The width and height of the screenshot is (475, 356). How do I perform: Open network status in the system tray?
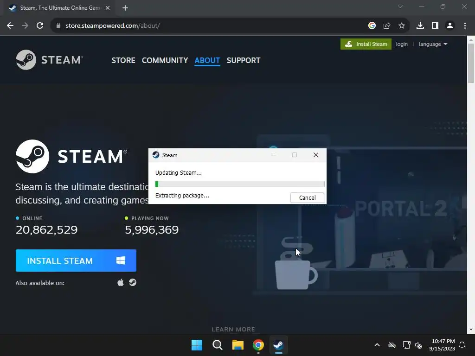pos(406,345)
